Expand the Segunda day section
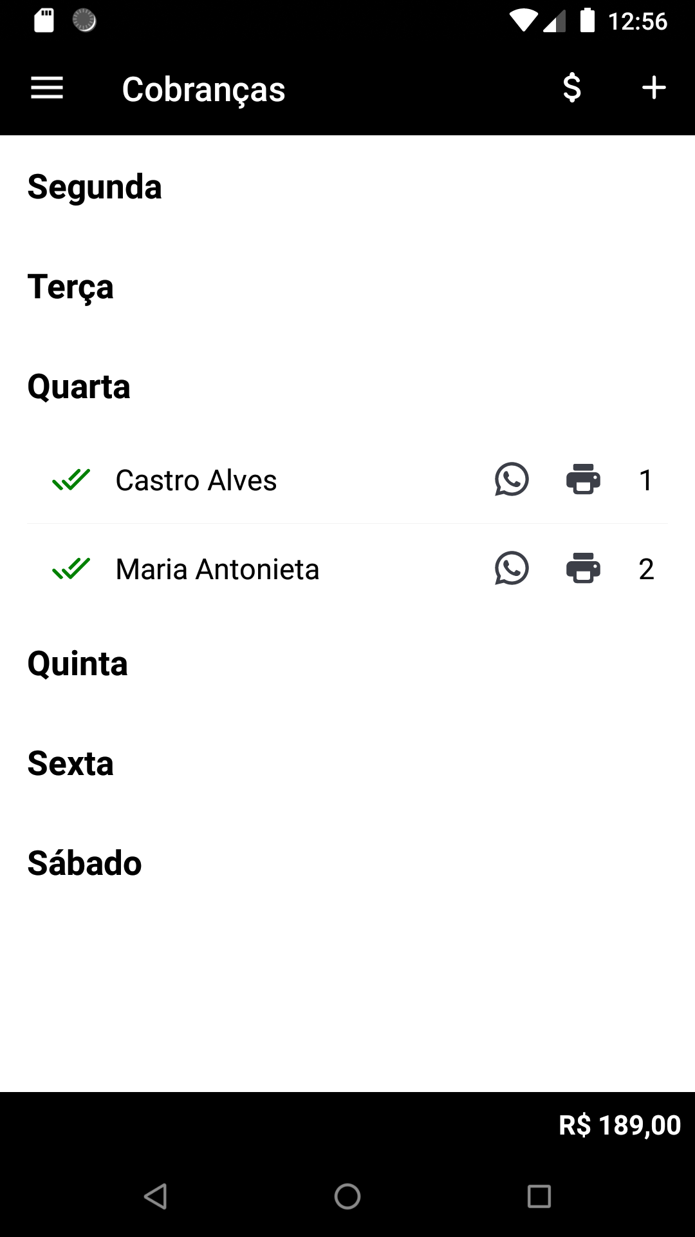695x1237 pixels. [95, 187]
